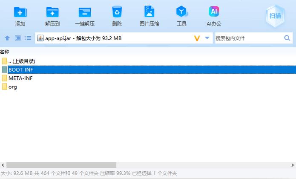Go up one level with the arrow icon

pyautogui.click(x=7, y=38)
